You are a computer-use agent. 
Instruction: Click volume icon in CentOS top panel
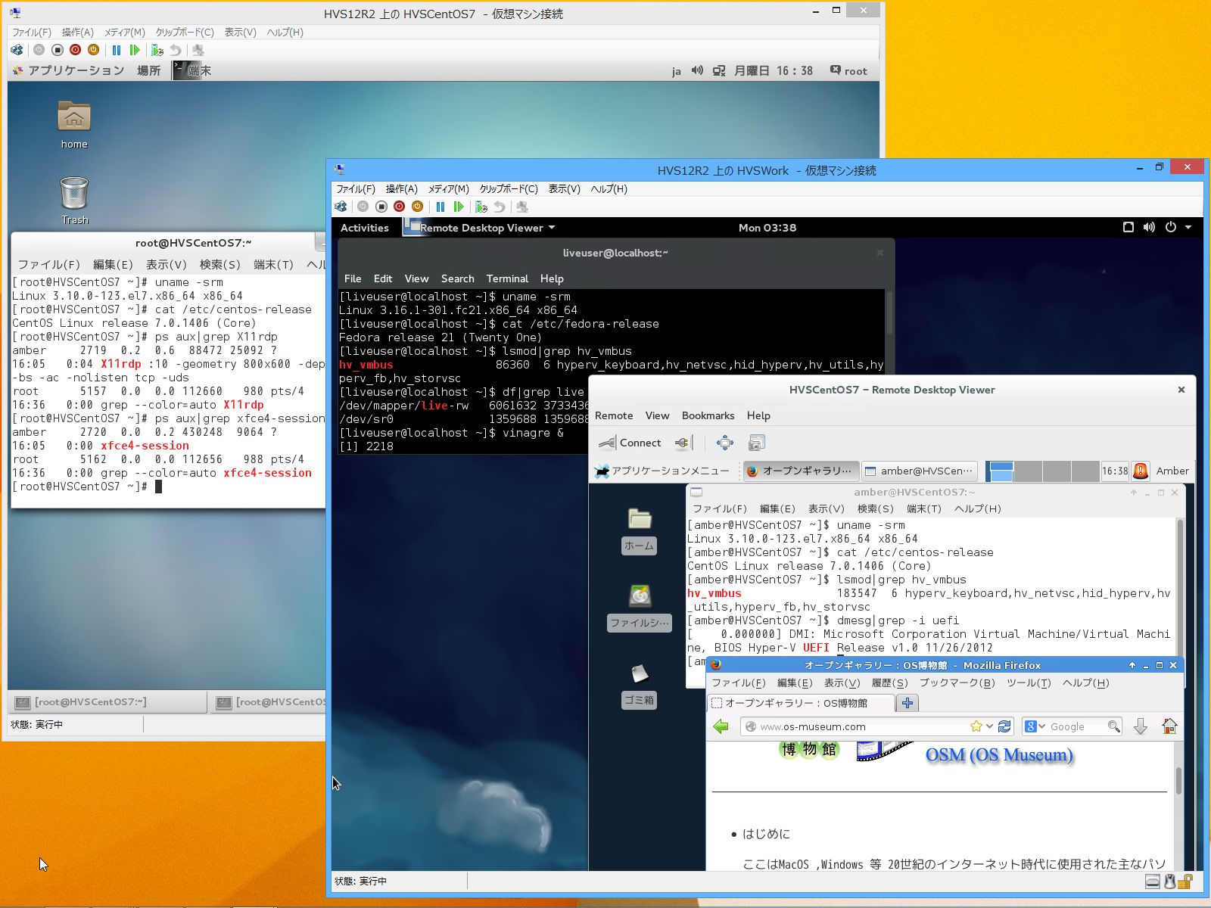[697, 70]
